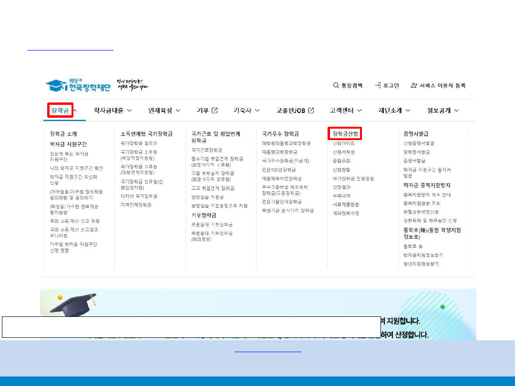Expand the 인재육성 dropdown

[x=178, y=111]
